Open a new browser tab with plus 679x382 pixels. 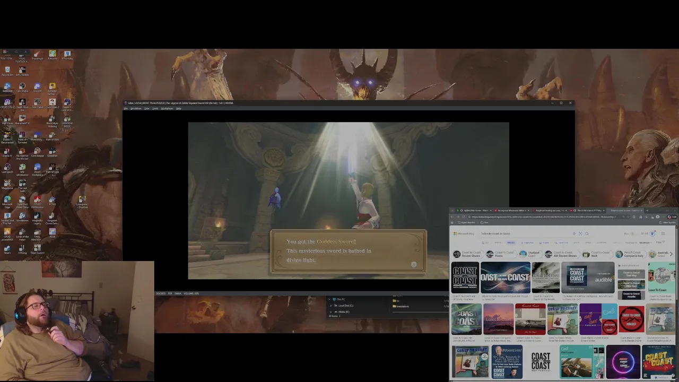pos(647,211)
